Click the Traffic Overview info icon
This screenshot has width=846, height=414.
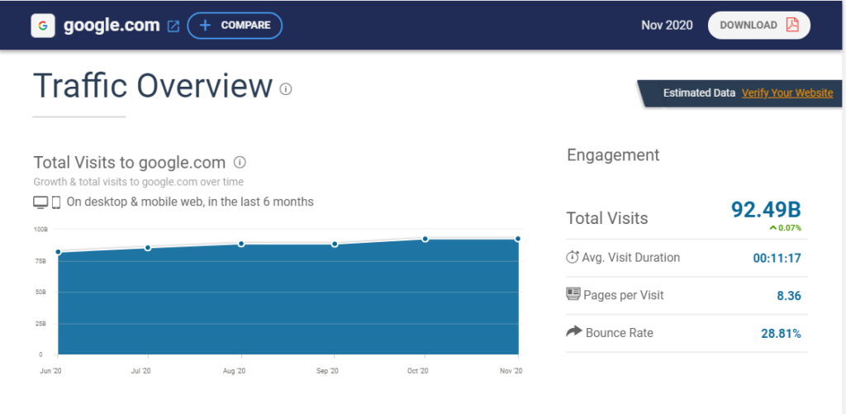click(x=285, y=88)
